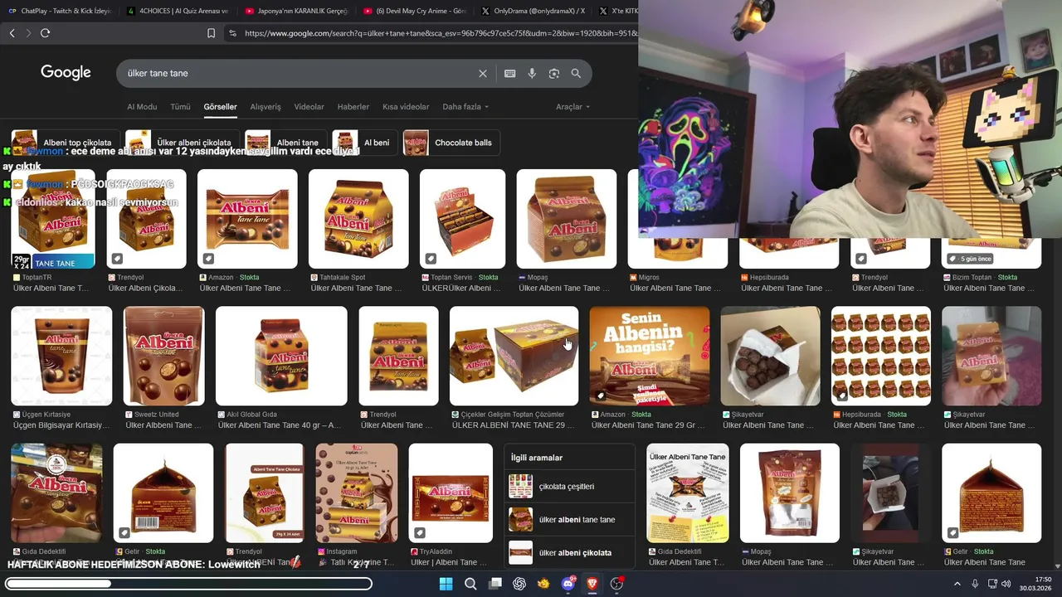Image resolution: width=1062 pixels, height=597 pixels.
Task: Select the Görseller tab
Action: point(221,107)
